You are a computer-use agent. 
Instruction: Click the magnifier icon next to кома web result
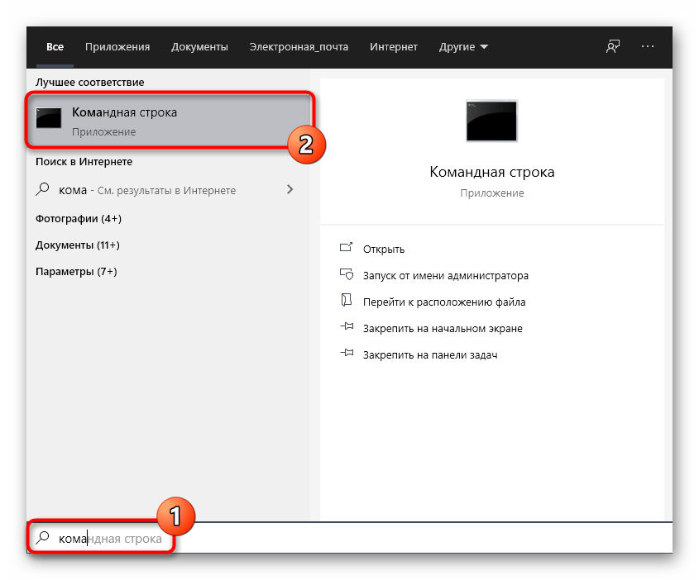[x=43, y=190]
